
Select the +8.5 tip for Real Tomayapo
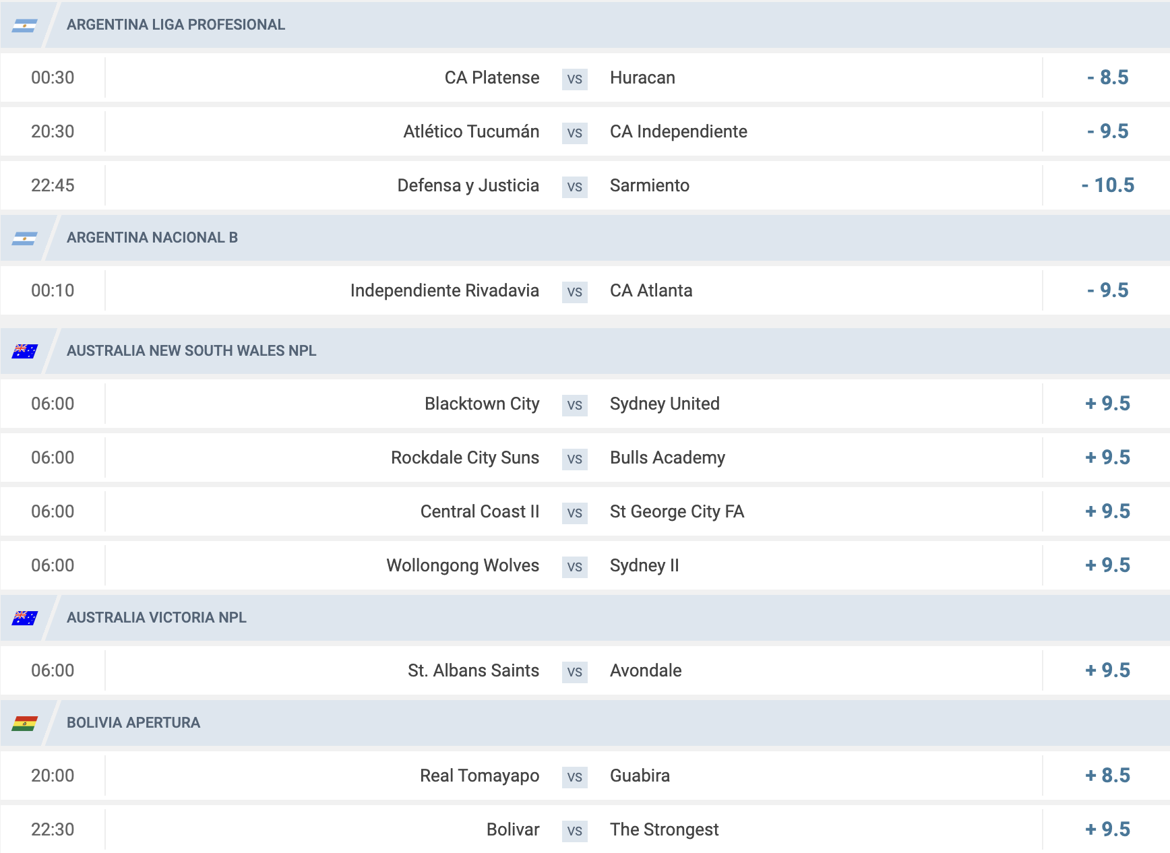[x=1107, y=776]
